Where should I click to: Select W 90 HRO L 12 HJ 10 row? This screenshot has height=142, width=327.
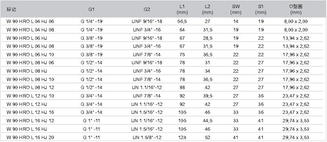pyautogui.click(x=163, y=96)
